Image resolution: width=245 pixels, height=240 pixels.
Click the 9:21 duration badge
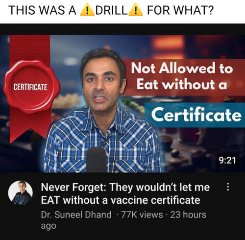tap(227, 160)
